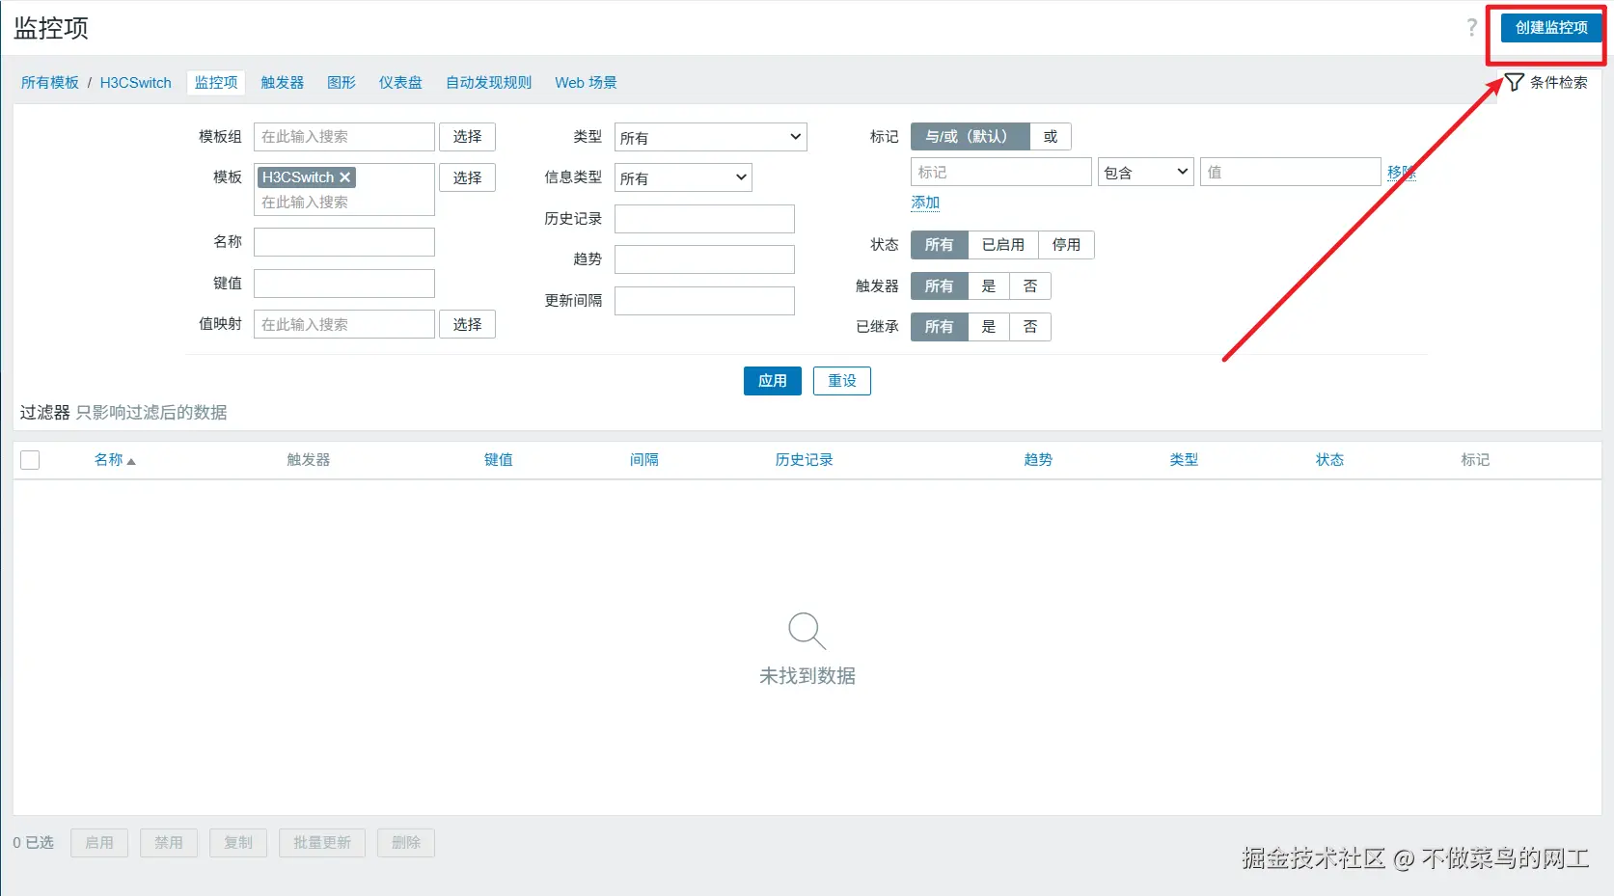Focus the 名称 input field
1614x896 pixels.
point(344,242)
